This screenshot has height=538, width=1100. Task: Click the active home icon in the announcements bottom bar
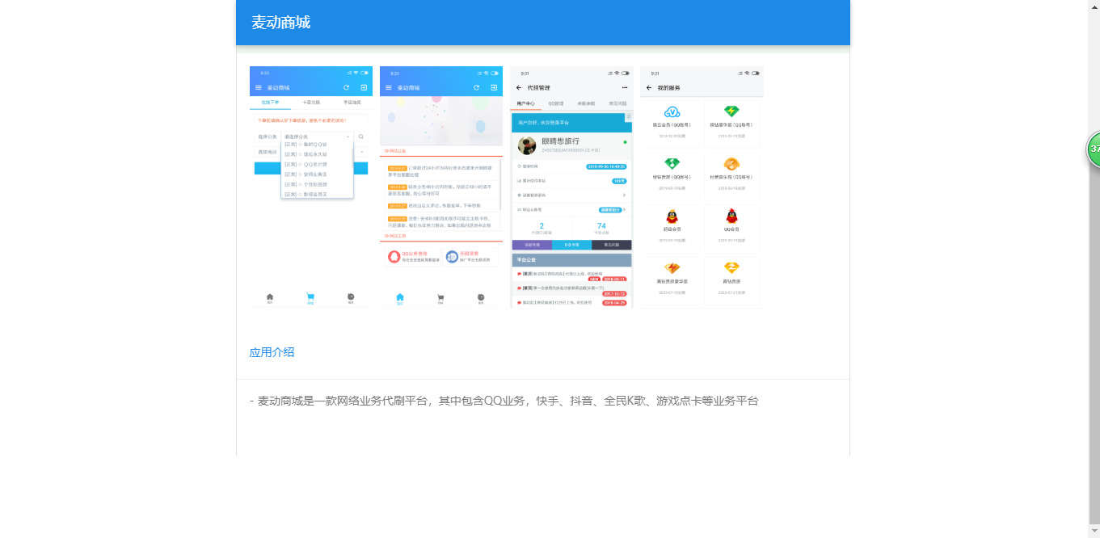(400, 297)
